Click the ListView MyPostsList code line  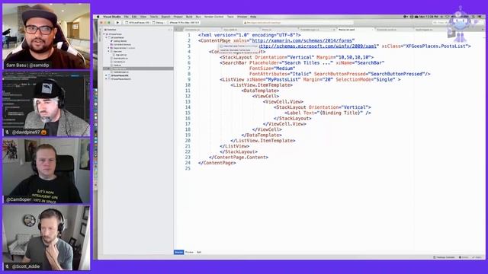click(x=310, y=80)
